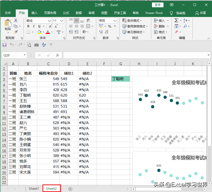Viewport: 212px width, 192px height.
Task: Open 单元格样式 cell styles dropdown
Action: point(133,32)
